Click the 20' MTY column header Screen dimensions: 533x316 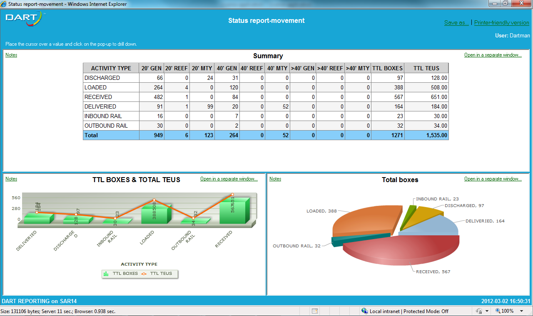coord(202,68)
